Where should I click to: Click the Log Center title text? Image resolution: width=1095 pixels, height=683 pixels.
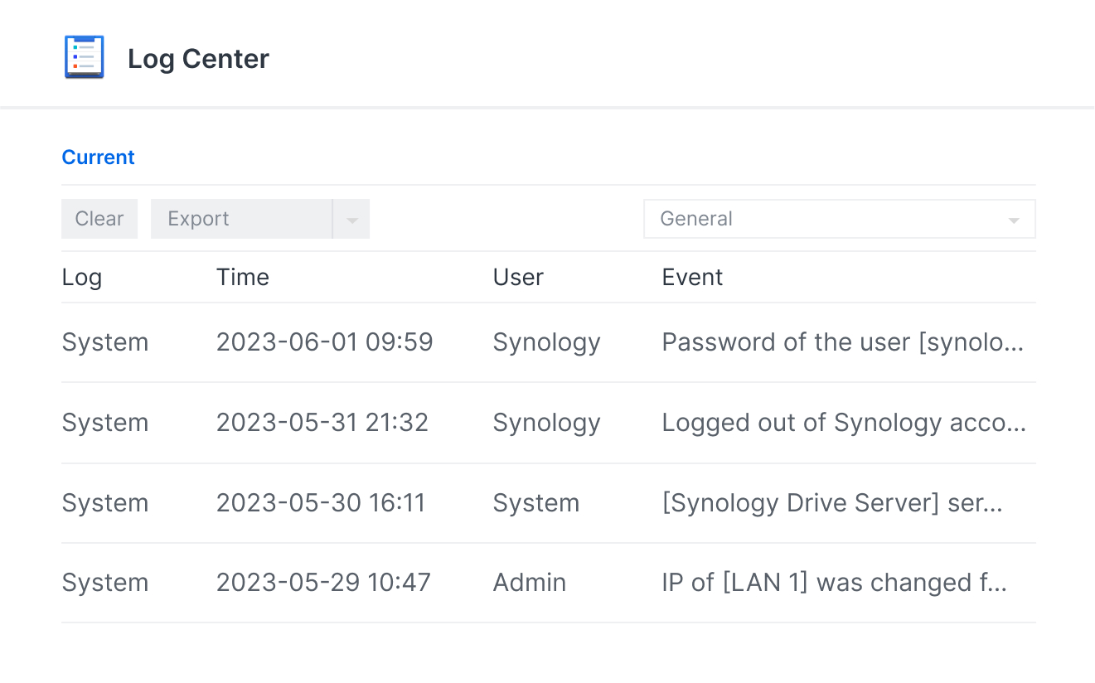pyautogui.click(x=198, y=58)
